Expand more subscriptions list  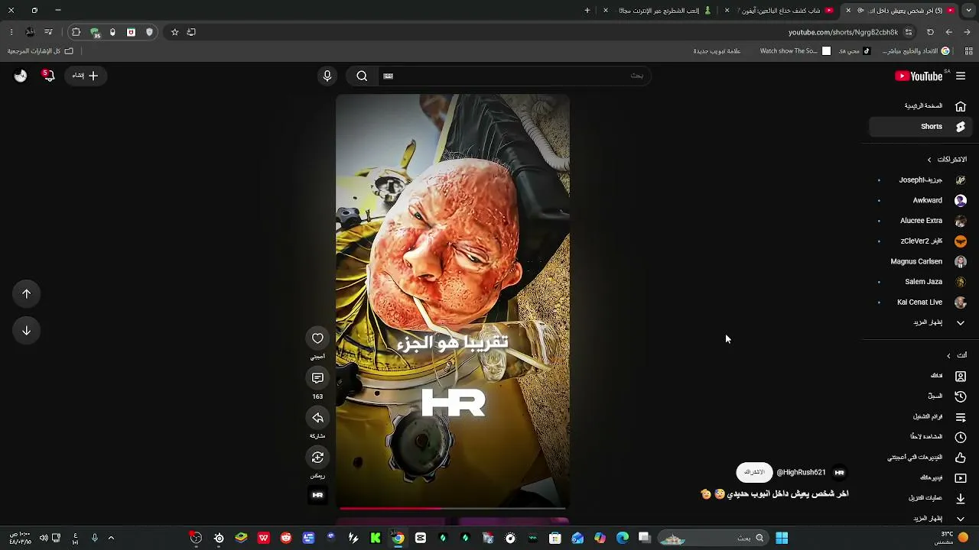[x=922, y=322]
